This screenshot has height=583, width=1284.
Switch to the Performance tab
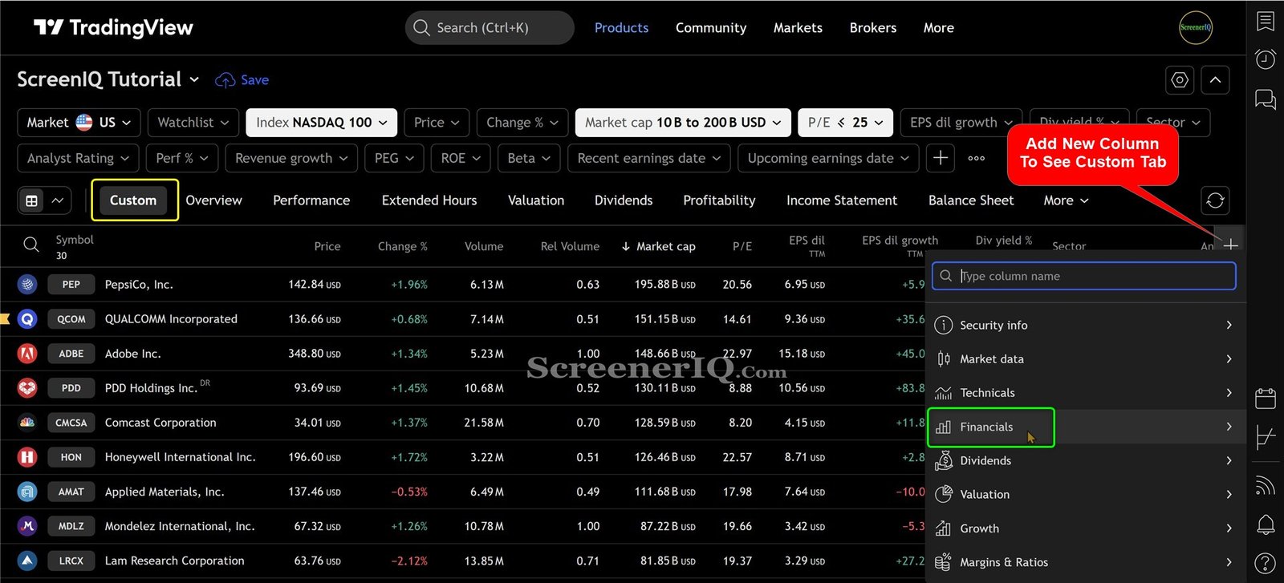pos(311,200)
